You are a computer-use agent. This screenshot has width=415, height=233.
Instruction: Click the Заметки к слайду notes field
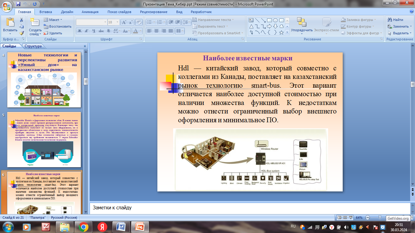click(250, 208)
